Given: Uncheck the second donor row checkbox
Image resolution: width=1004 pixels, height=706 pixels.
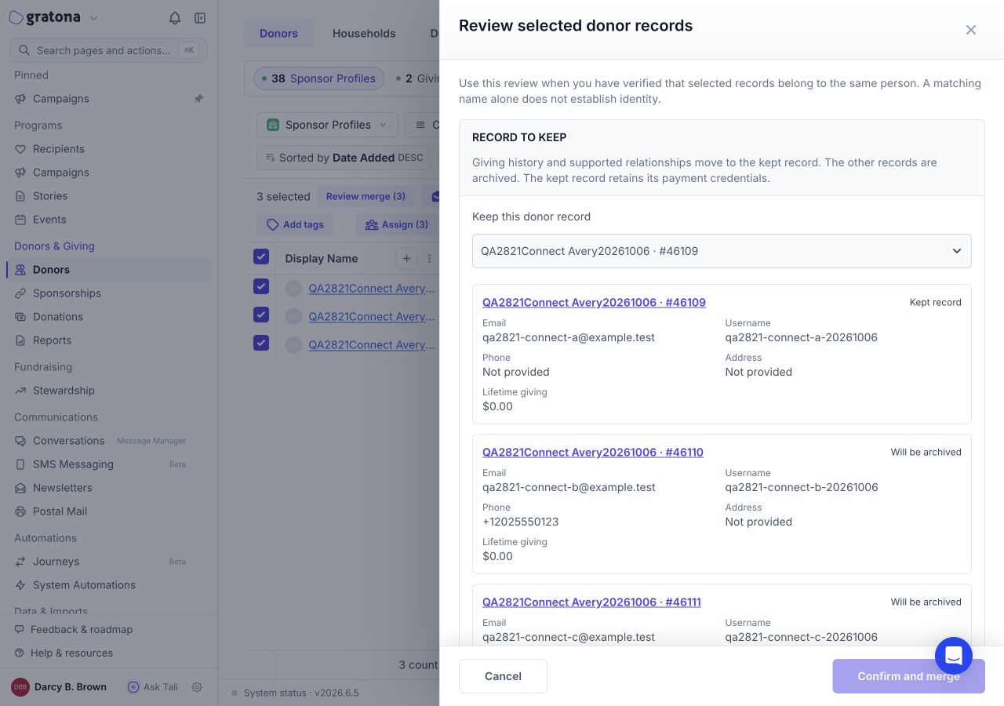Looking at the screenshot, I should 261,315.
